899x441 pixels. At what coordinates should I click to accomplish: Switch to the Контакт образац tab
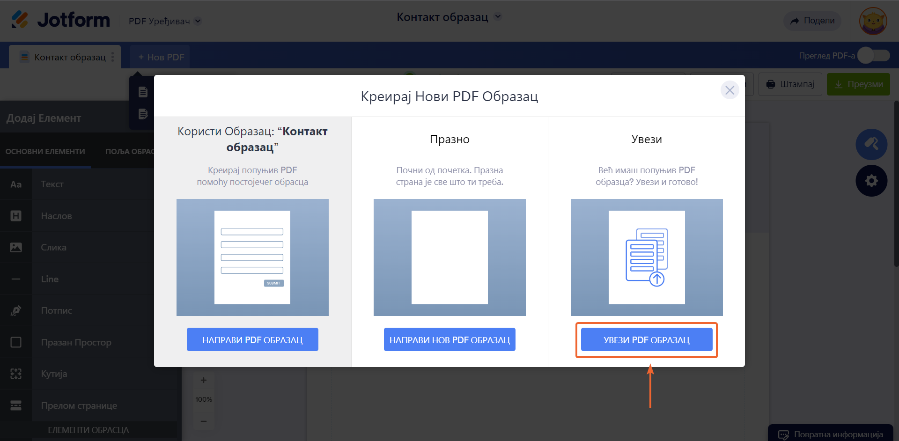pyautogui.click(x=65, y=57)
